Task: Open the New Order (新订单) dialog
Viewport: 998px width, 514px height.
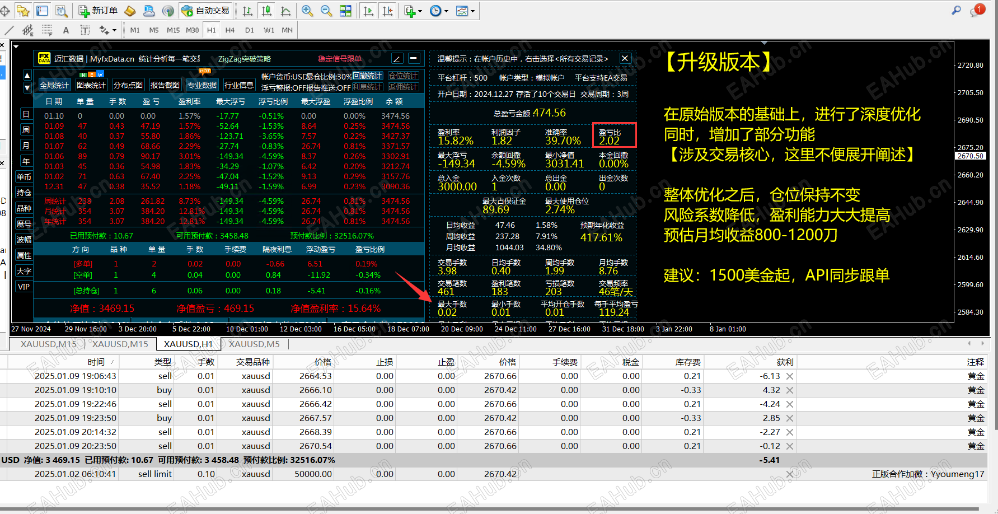Action: point(98,11)
